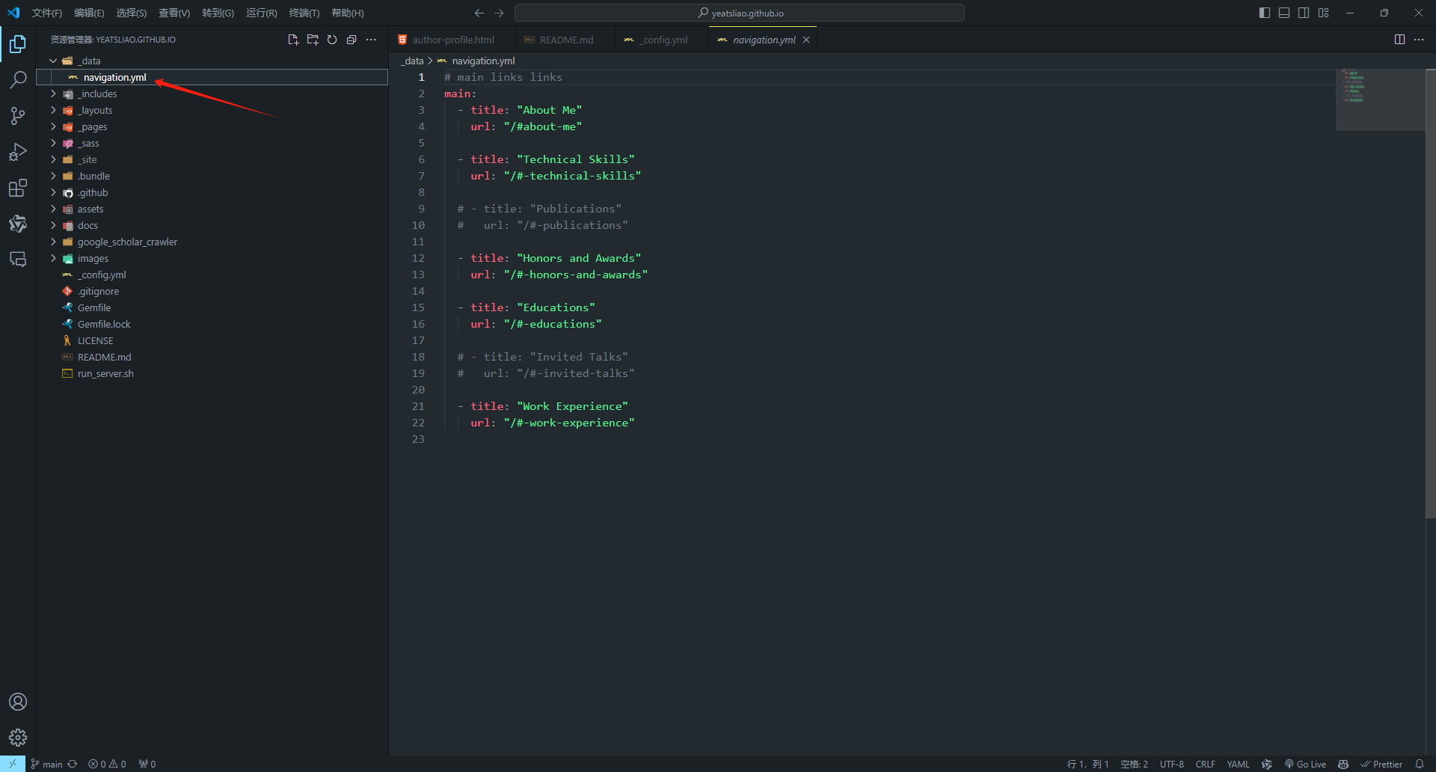1436x772 pixels.
Task: Open the Manage settings gear
Action: coord(18,738)
